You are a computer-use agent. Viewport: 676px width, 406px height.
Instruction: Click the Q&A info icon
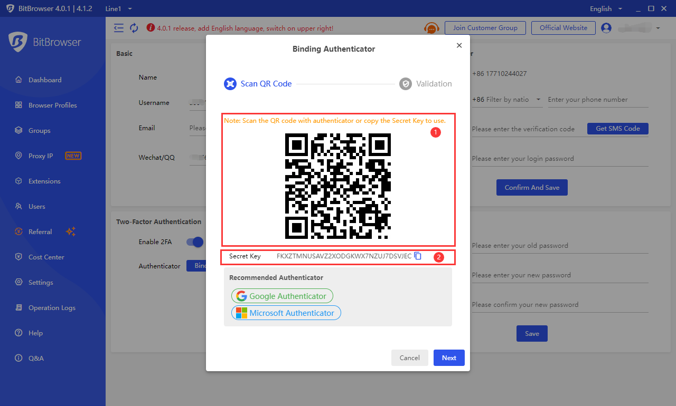coord(18,358)
